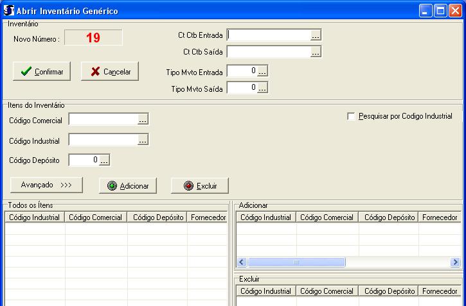This screenshot has height=306, width=466.
Task: Enable Pesquisar por Codigo Industrial checkbox
Action: [x=351, y=116]
